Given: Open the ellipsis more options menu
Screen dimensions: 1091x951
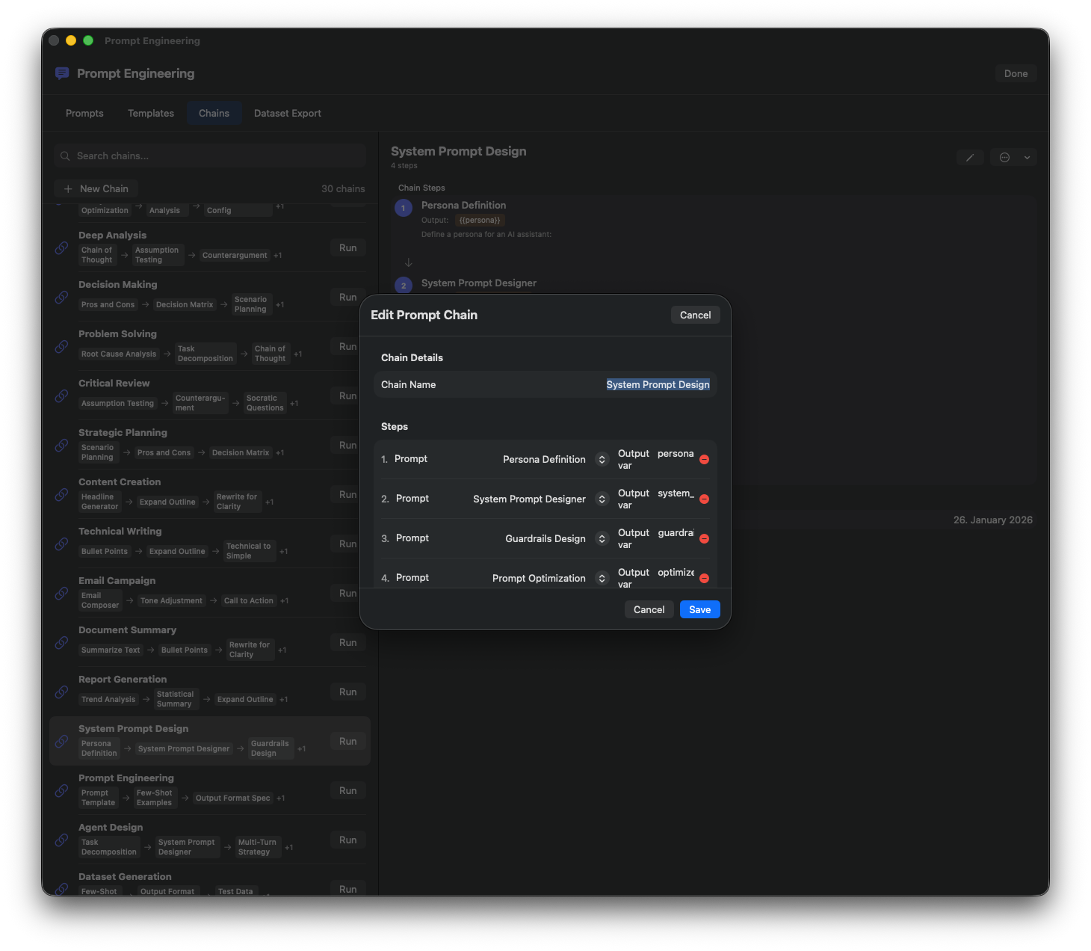Looking at the screenshot, I should [x=1005, y=158].
